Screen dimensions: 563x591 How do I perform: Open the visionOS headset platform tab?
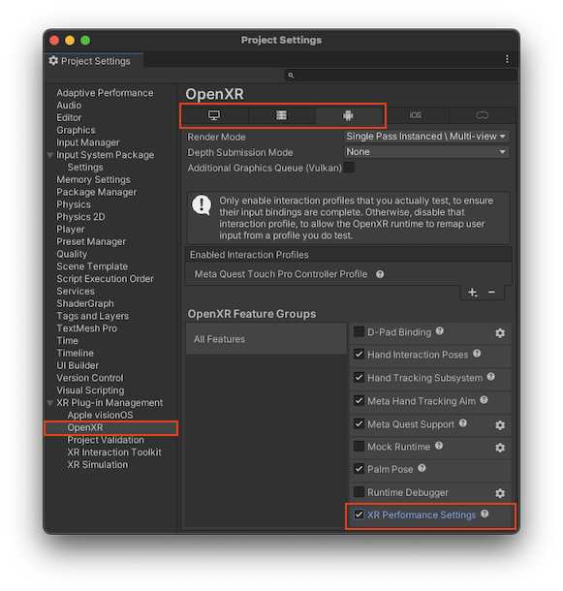click(x=482, y=115)
